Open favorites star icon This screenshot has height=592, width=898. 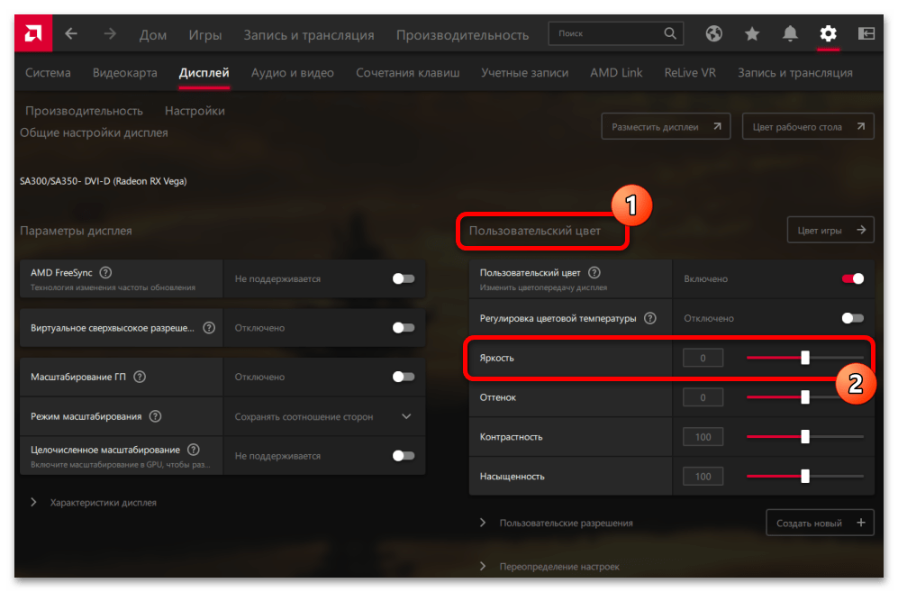coord(752,34)
